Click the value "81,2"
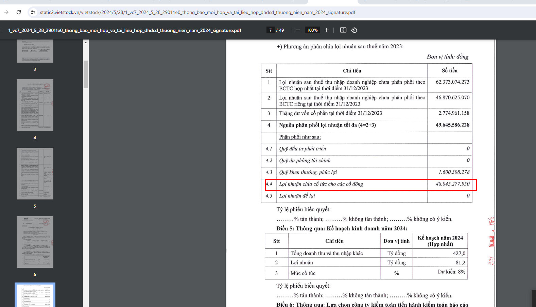The height and width of the screenshot is (307, 536). pos(460,262)
